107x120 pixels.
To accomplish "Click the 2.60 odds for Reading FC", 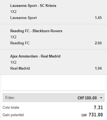I will click(98, 43).
